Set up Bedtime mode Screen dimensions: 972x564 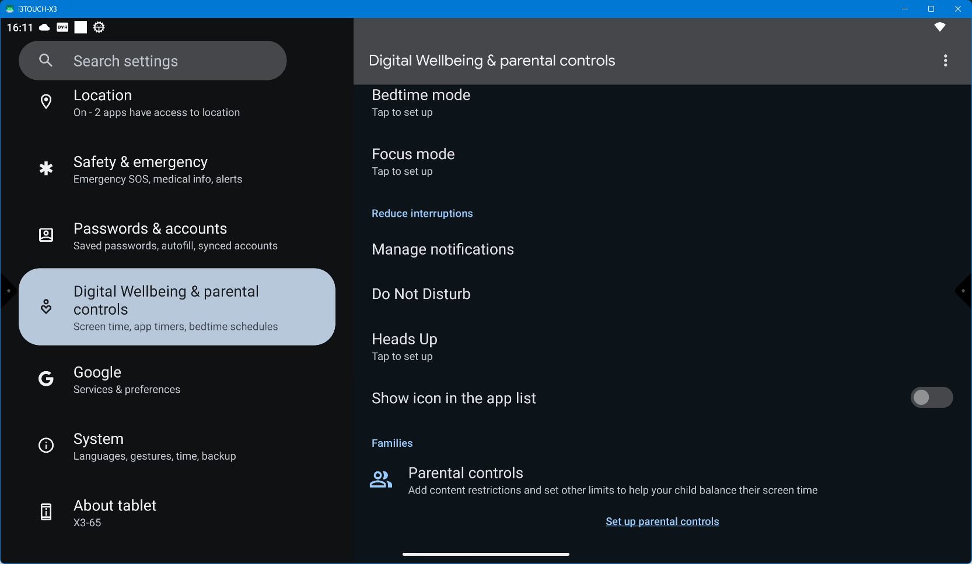coord(421,103)
